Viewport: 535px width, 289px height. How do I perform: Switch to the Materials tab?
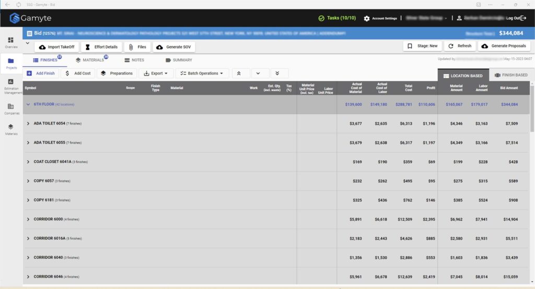point(89,60)
